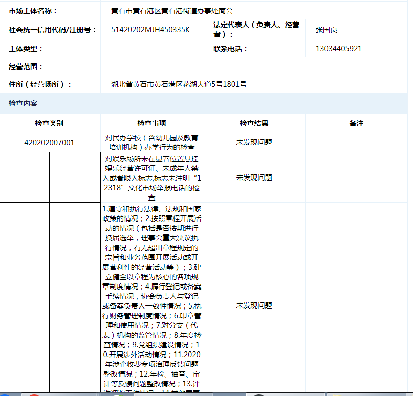Click the 主体类型 label
The width and height of the screenshot is (413, 396).
(x=26, y=49)
